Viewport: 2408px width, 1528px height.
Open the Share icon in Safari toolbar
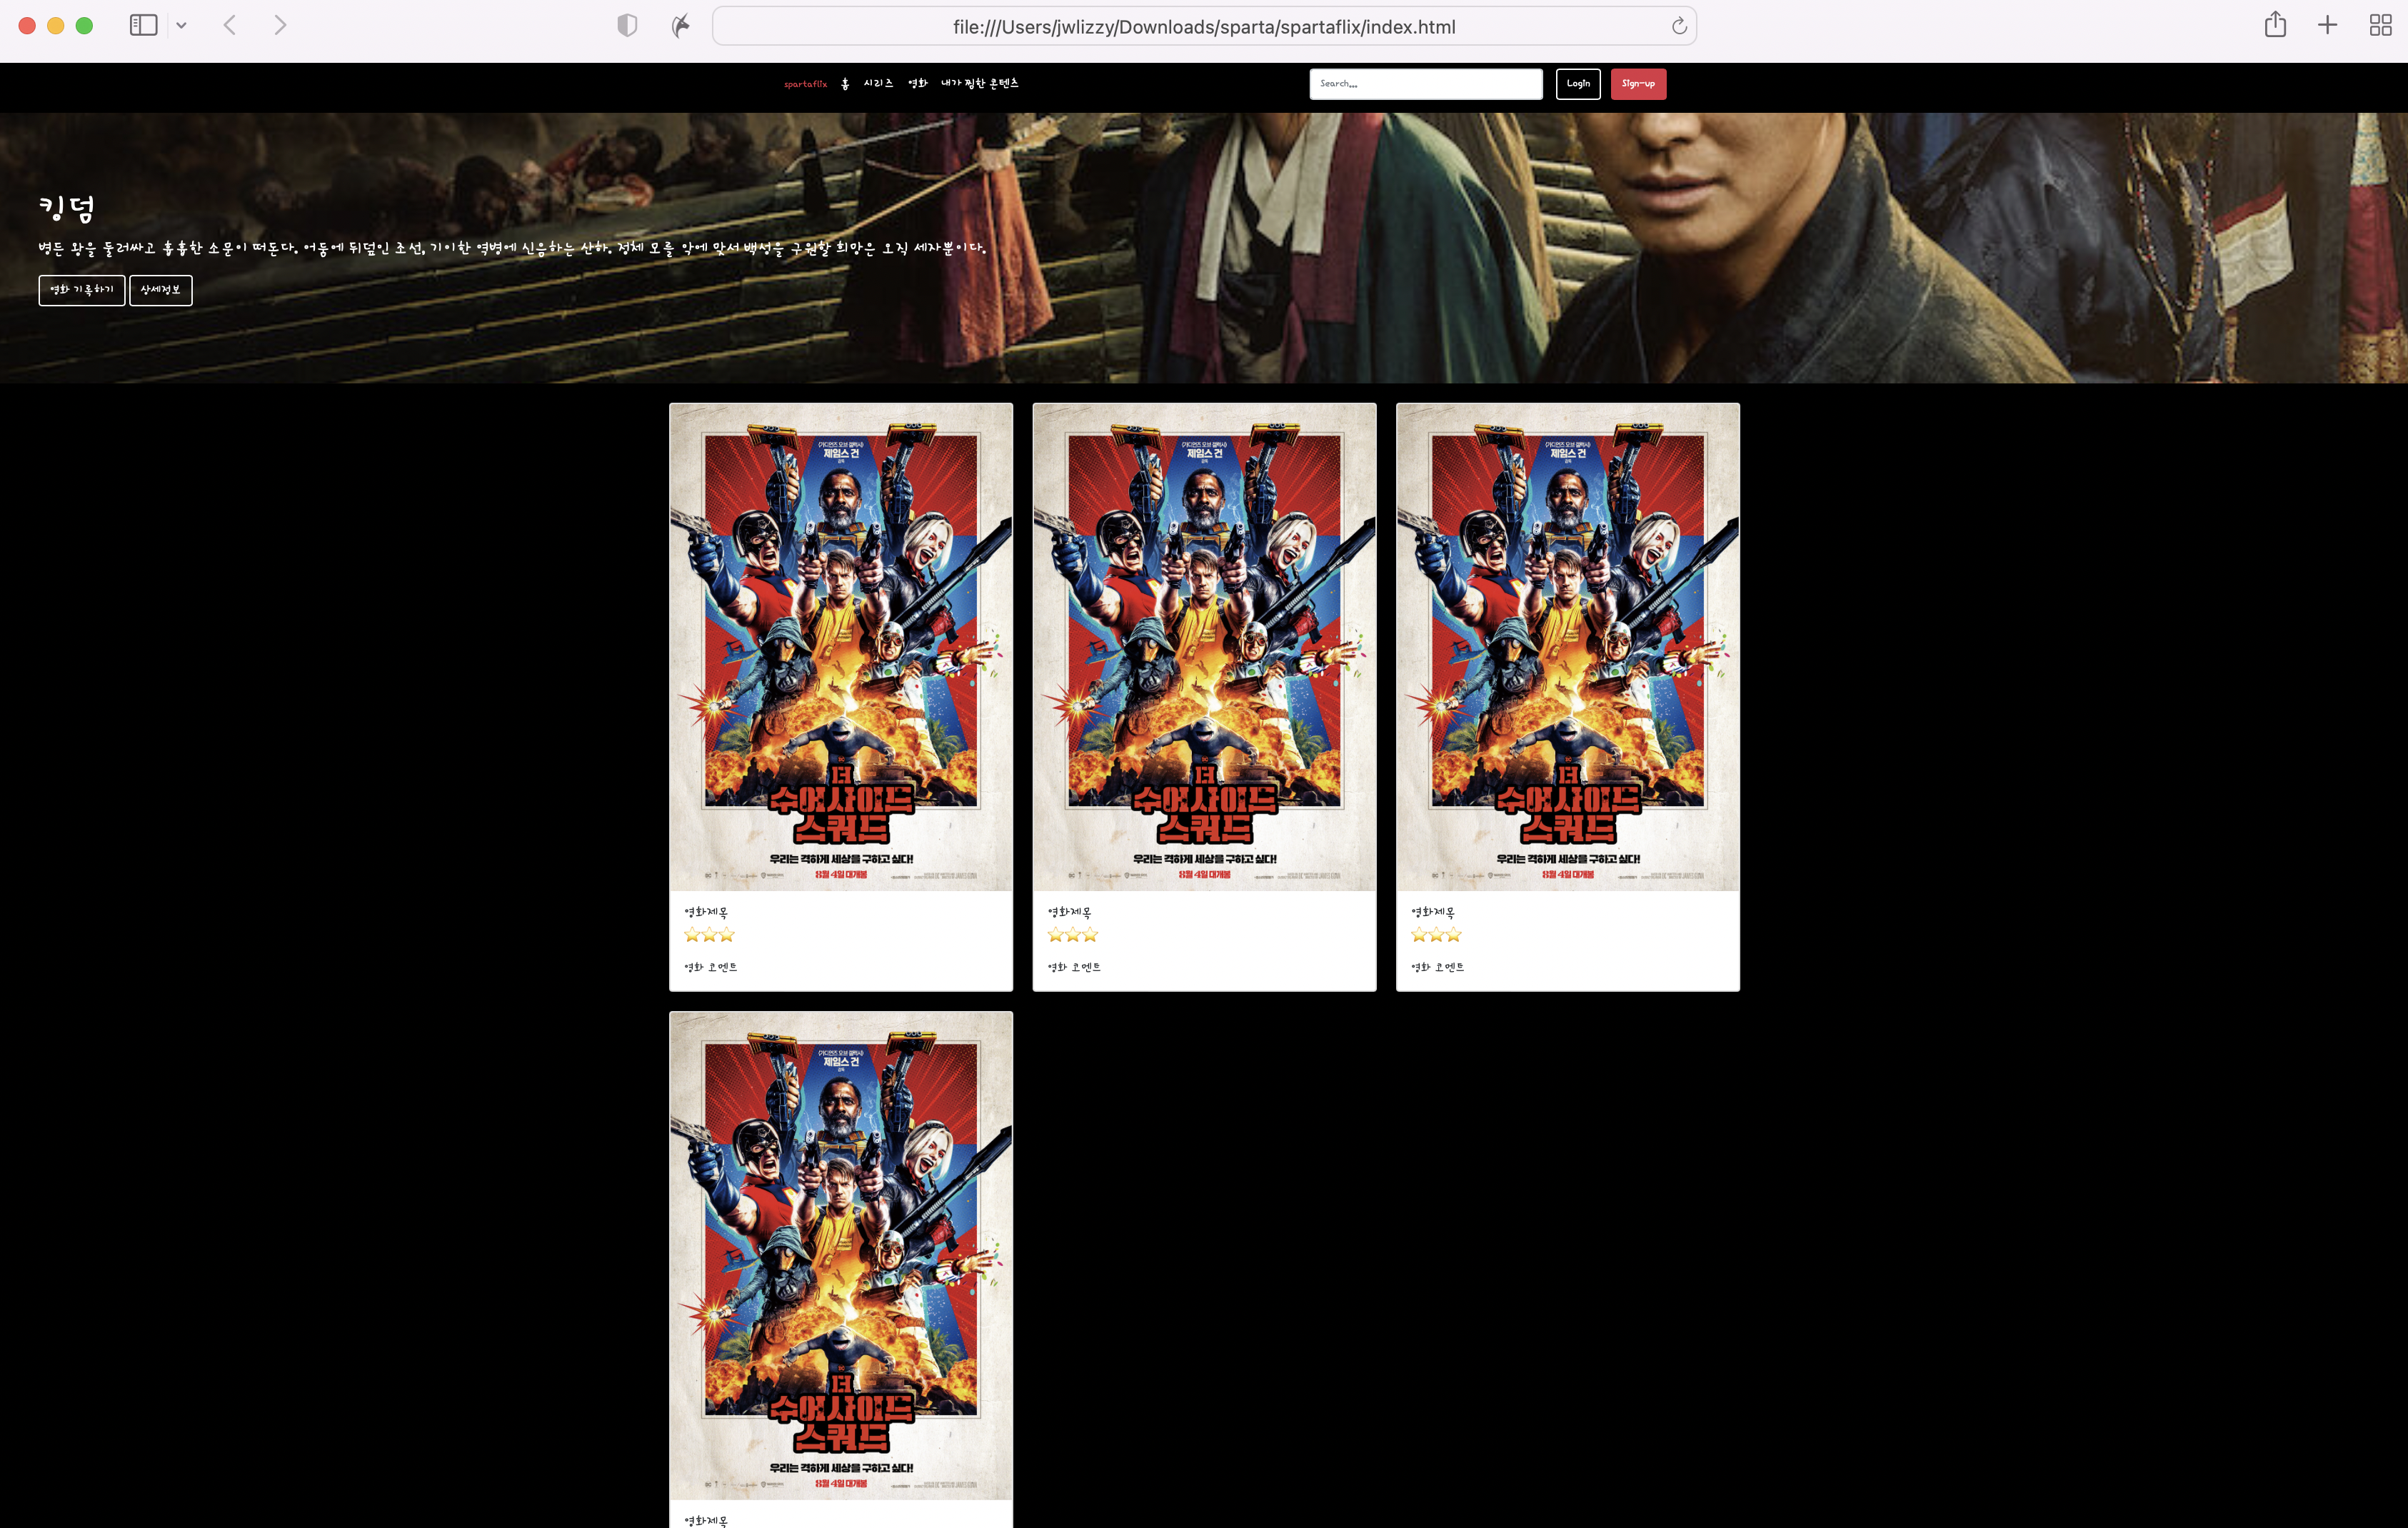(2275, 25)
